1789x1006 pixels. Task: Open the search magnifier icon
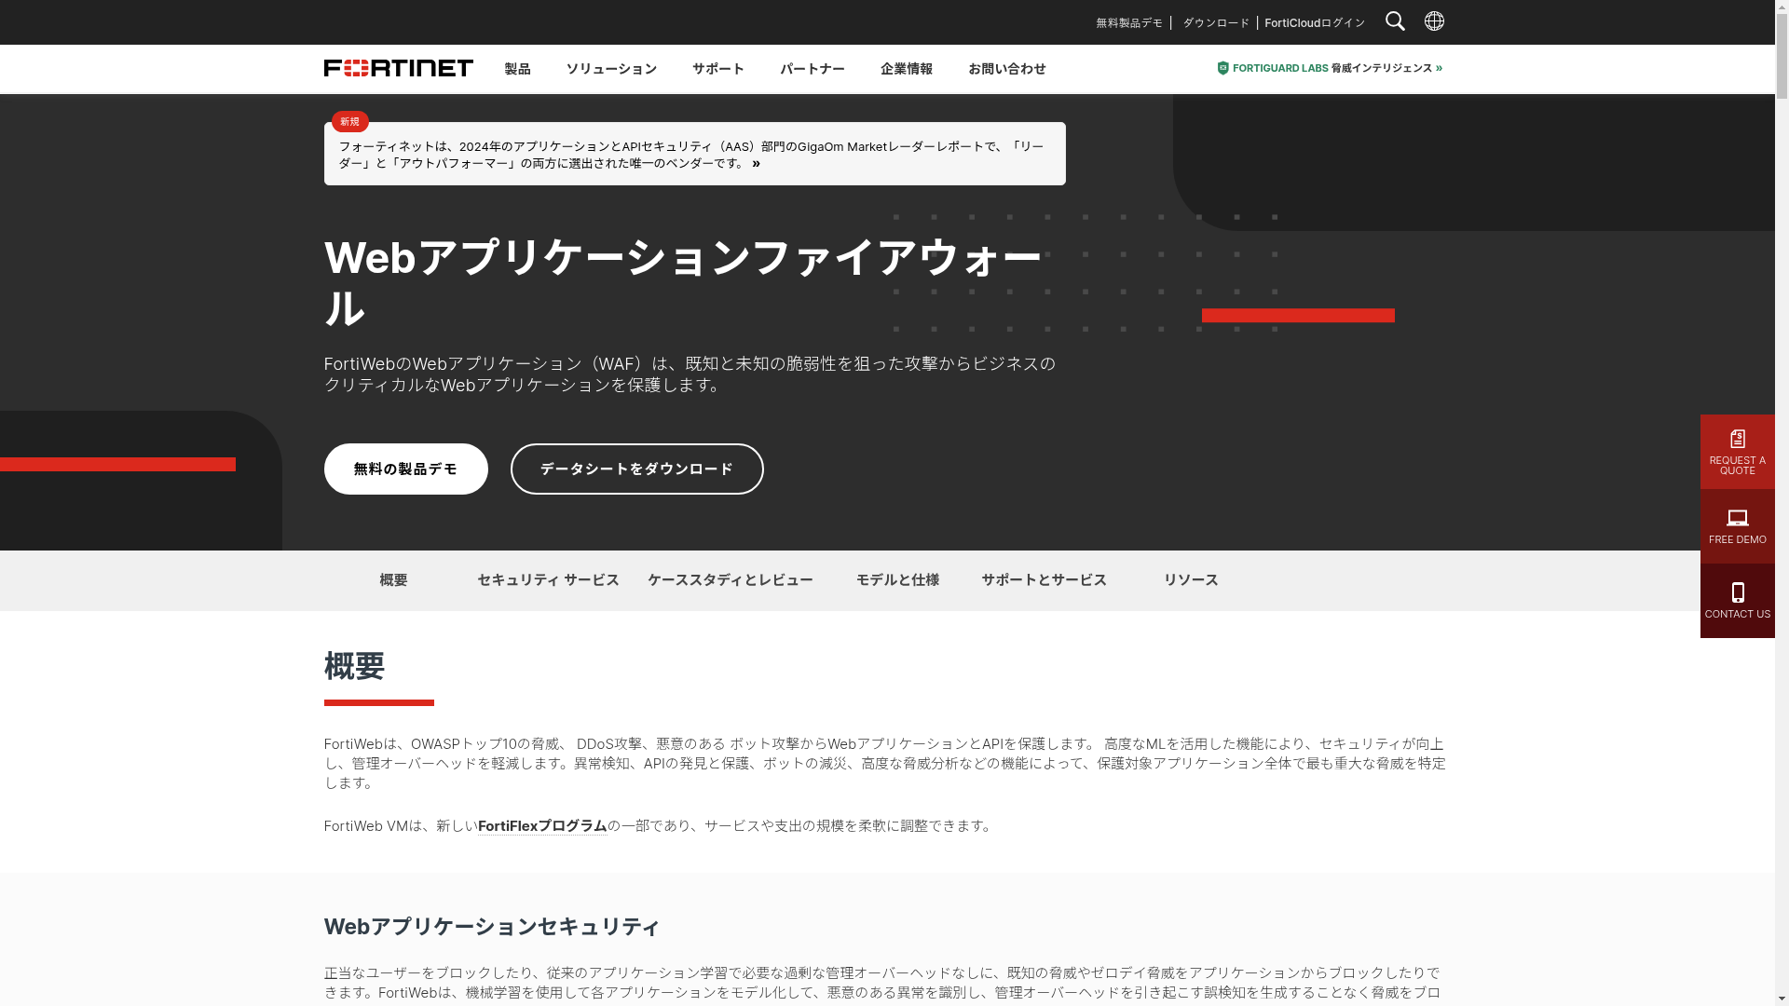(1395, 21)
